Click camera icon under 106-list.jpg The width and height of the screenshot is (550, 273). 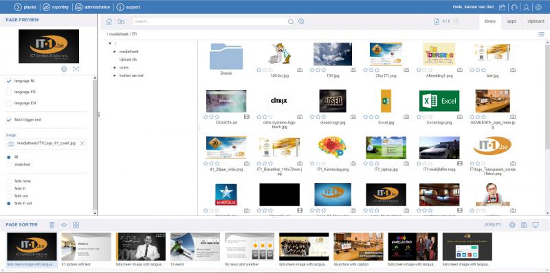pos(300,70)
